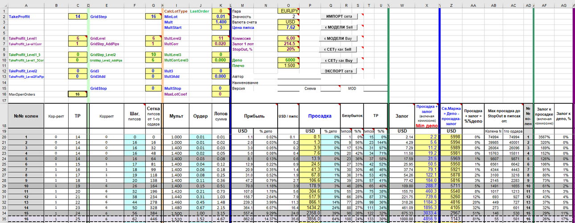This screenshot has height=223, width=575.
Task: Select the Значность value cell showing 2
Action: coord(288,16)
